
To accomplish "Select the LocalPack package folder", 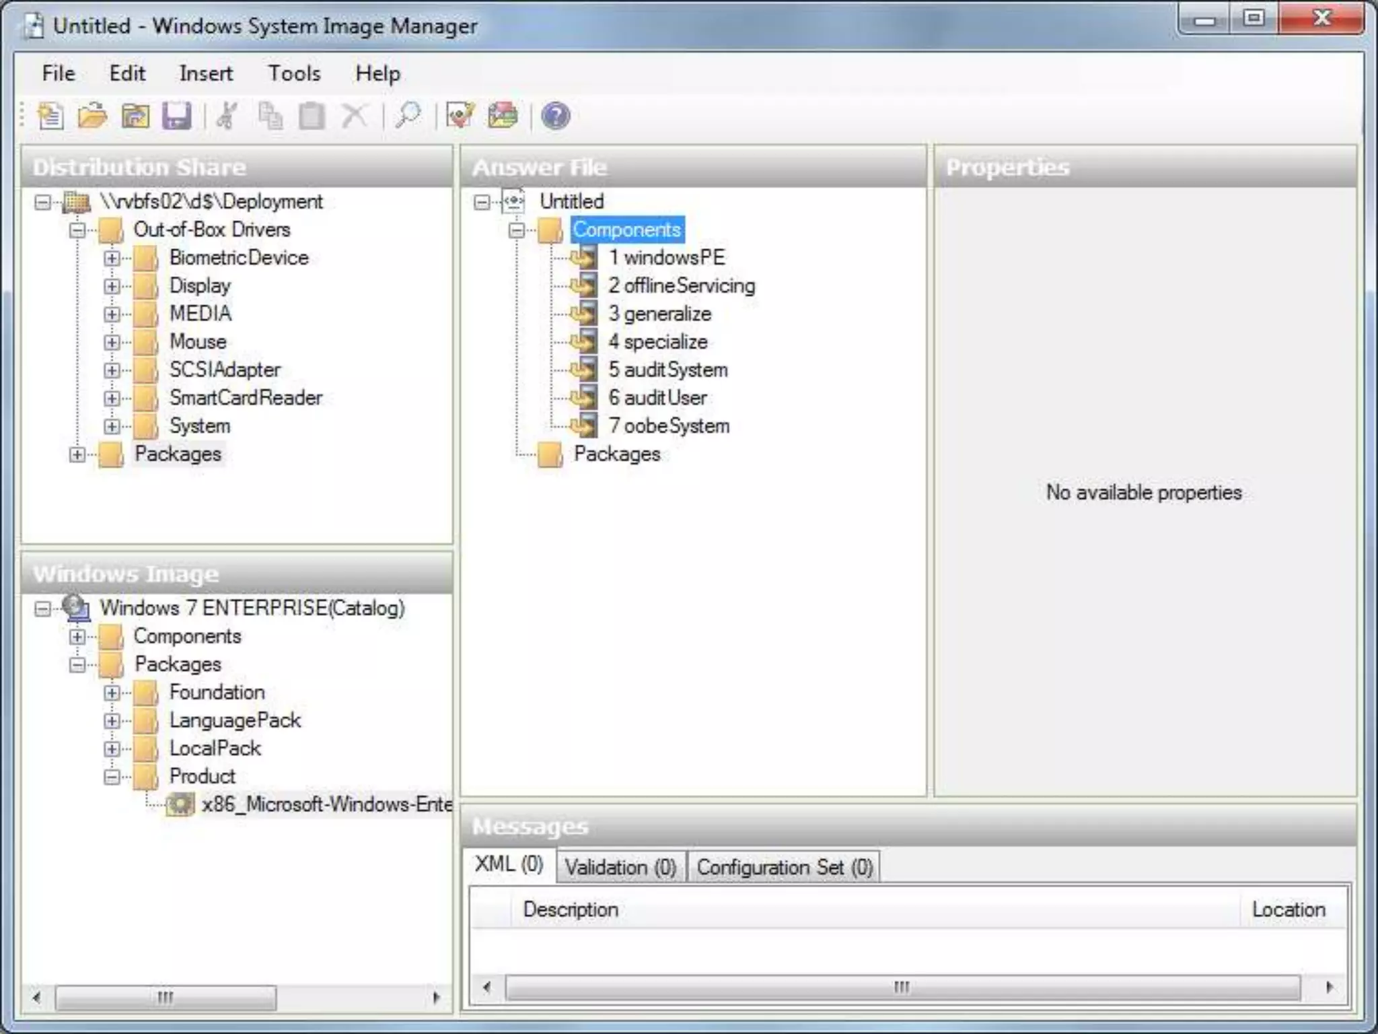I will 215,748.
